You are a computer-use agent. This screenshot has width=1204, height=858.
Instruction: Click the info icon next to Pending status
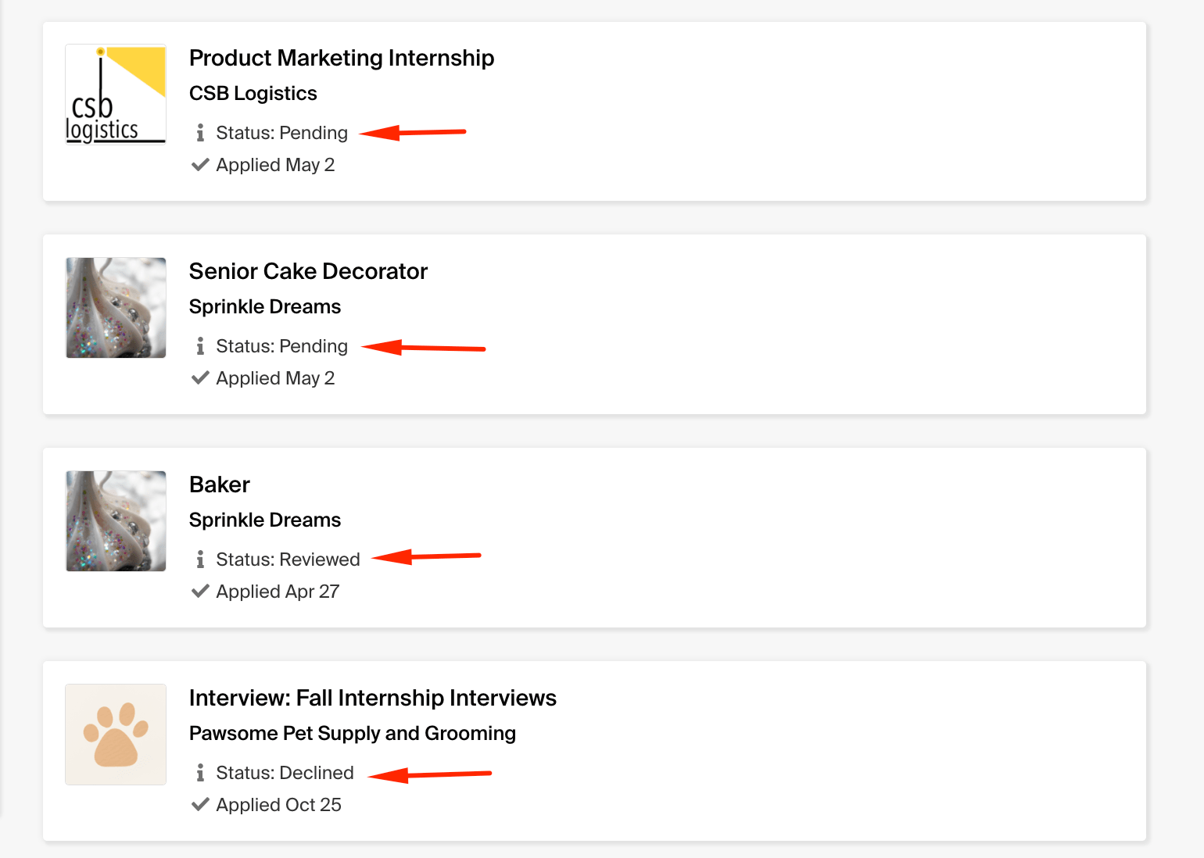click(202, 132)
